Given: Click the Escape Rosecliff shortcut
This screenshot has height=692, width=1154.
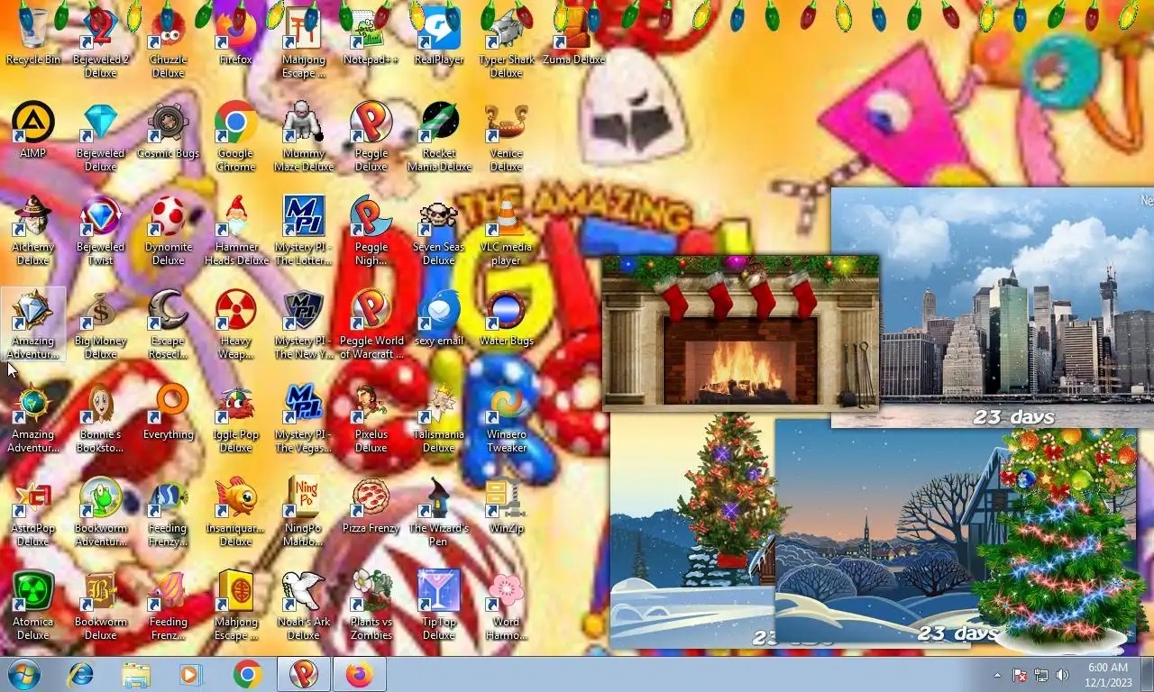Looking at the screenshot, I should click(x=168, y=323).
